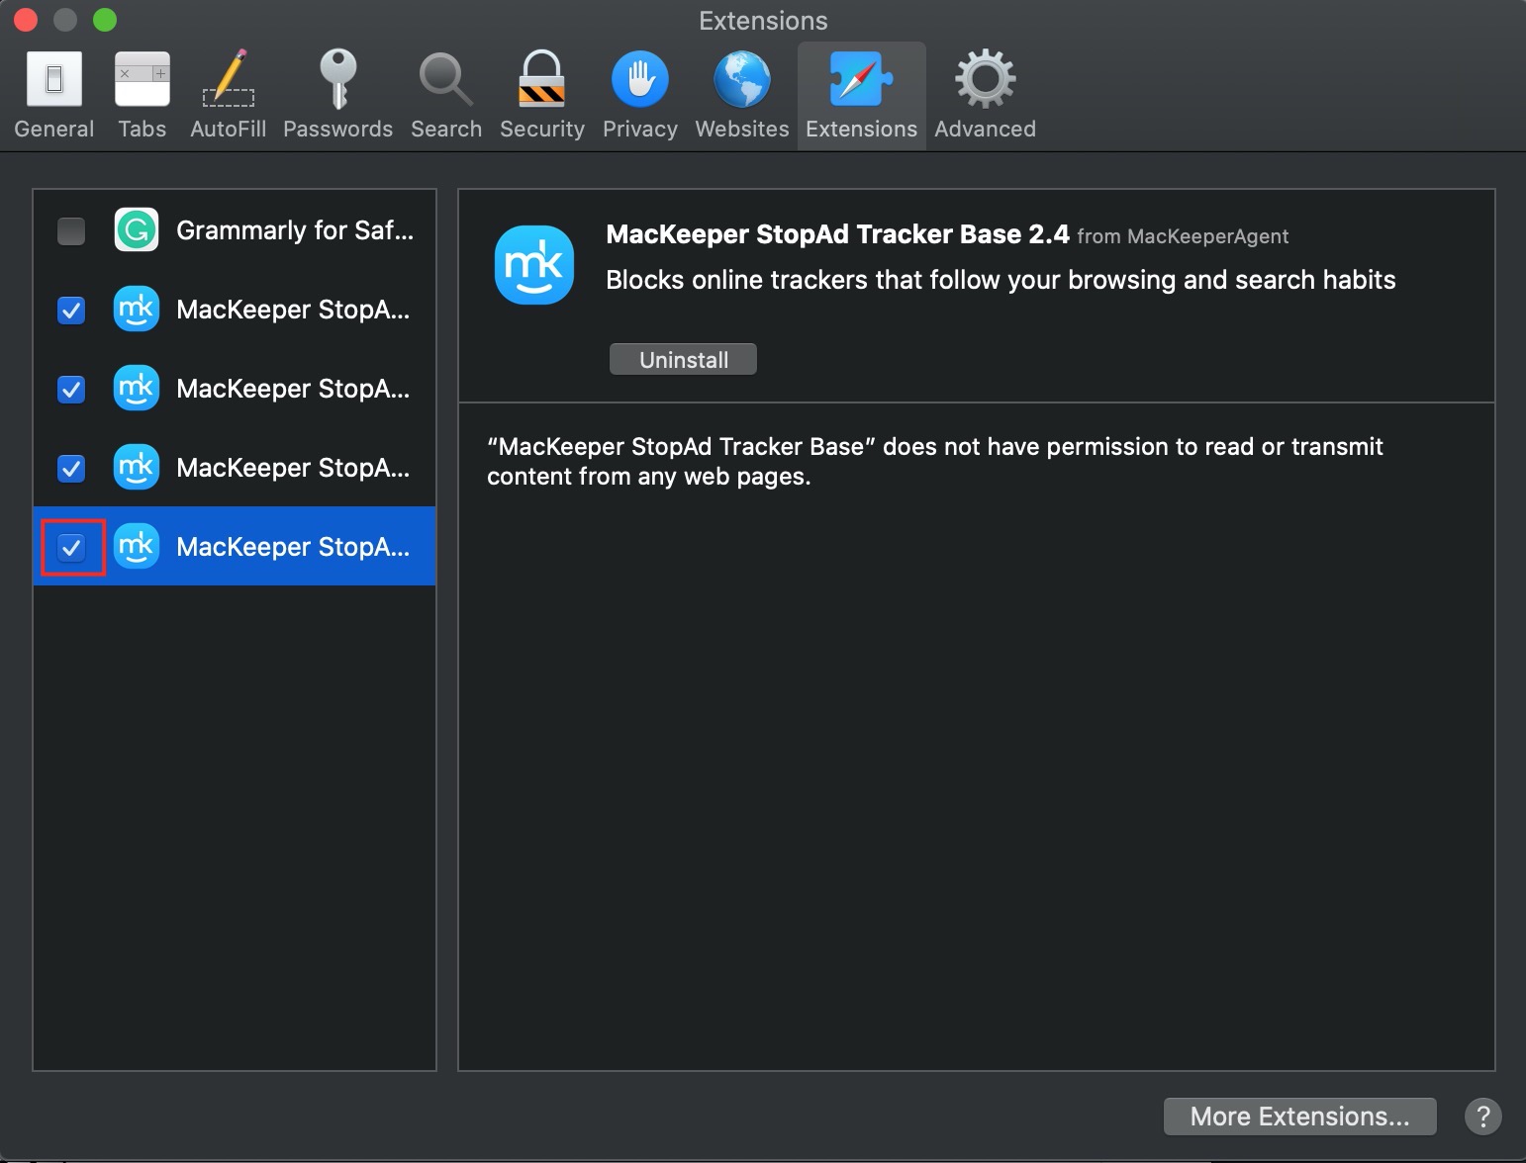The width and height of the screenshot is (1526, 1163).
Task: Select the Extensions preferences pane
Action: tap(861, 96)
